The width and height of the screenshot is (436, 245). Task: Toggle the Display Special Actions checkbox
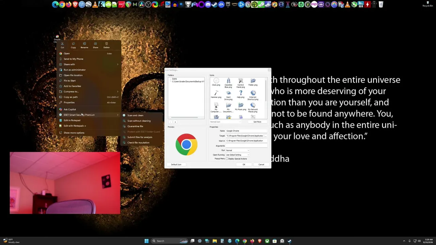click(227, 159)
